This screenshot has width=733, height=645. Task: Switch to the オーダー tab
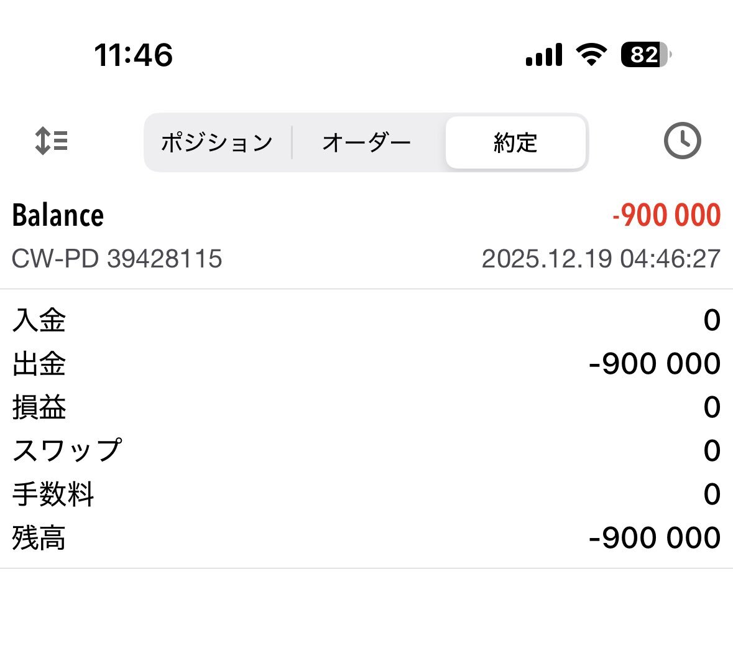click(x=367, y=142)
